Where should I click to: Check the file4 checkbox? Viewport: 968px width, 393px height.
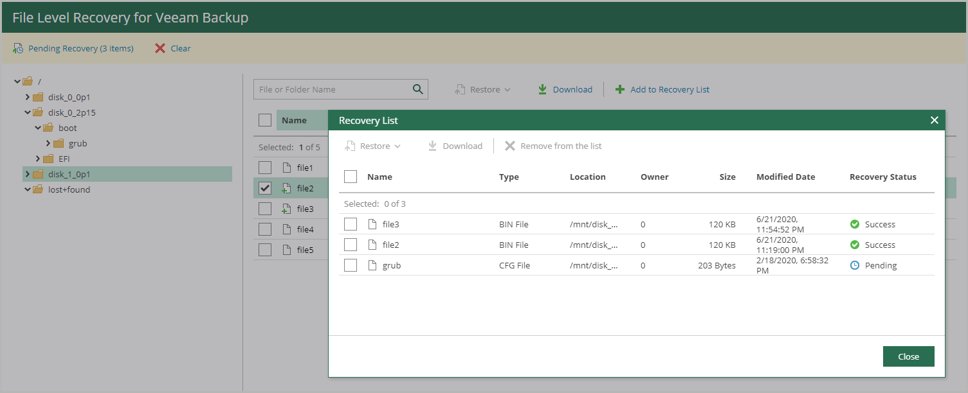click(x=265, y=229)
